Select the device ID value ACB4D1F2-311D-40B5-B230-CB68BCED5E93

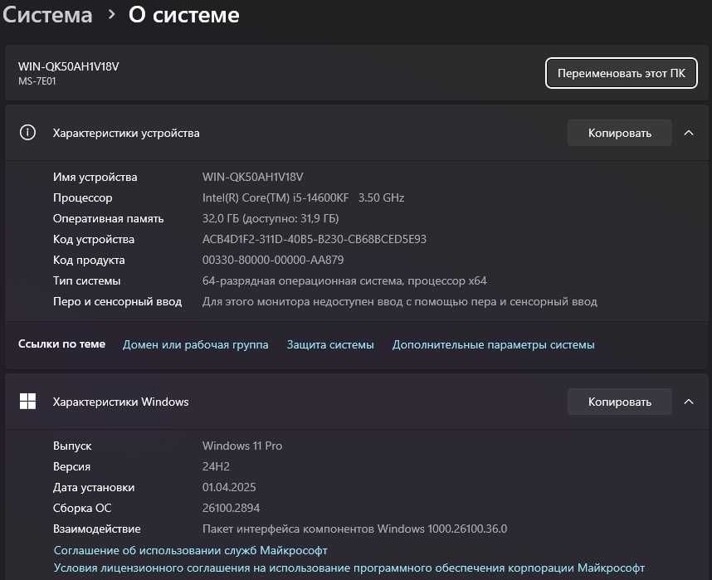point(315,239)
